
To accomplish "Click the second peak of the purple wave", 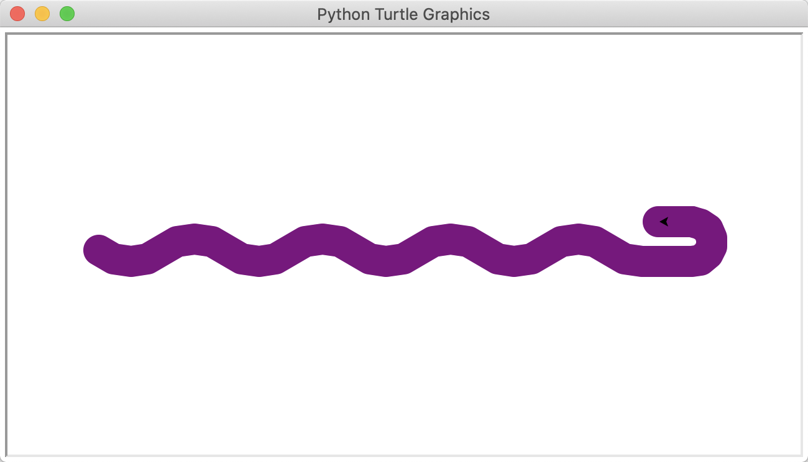I will point(323,239).
